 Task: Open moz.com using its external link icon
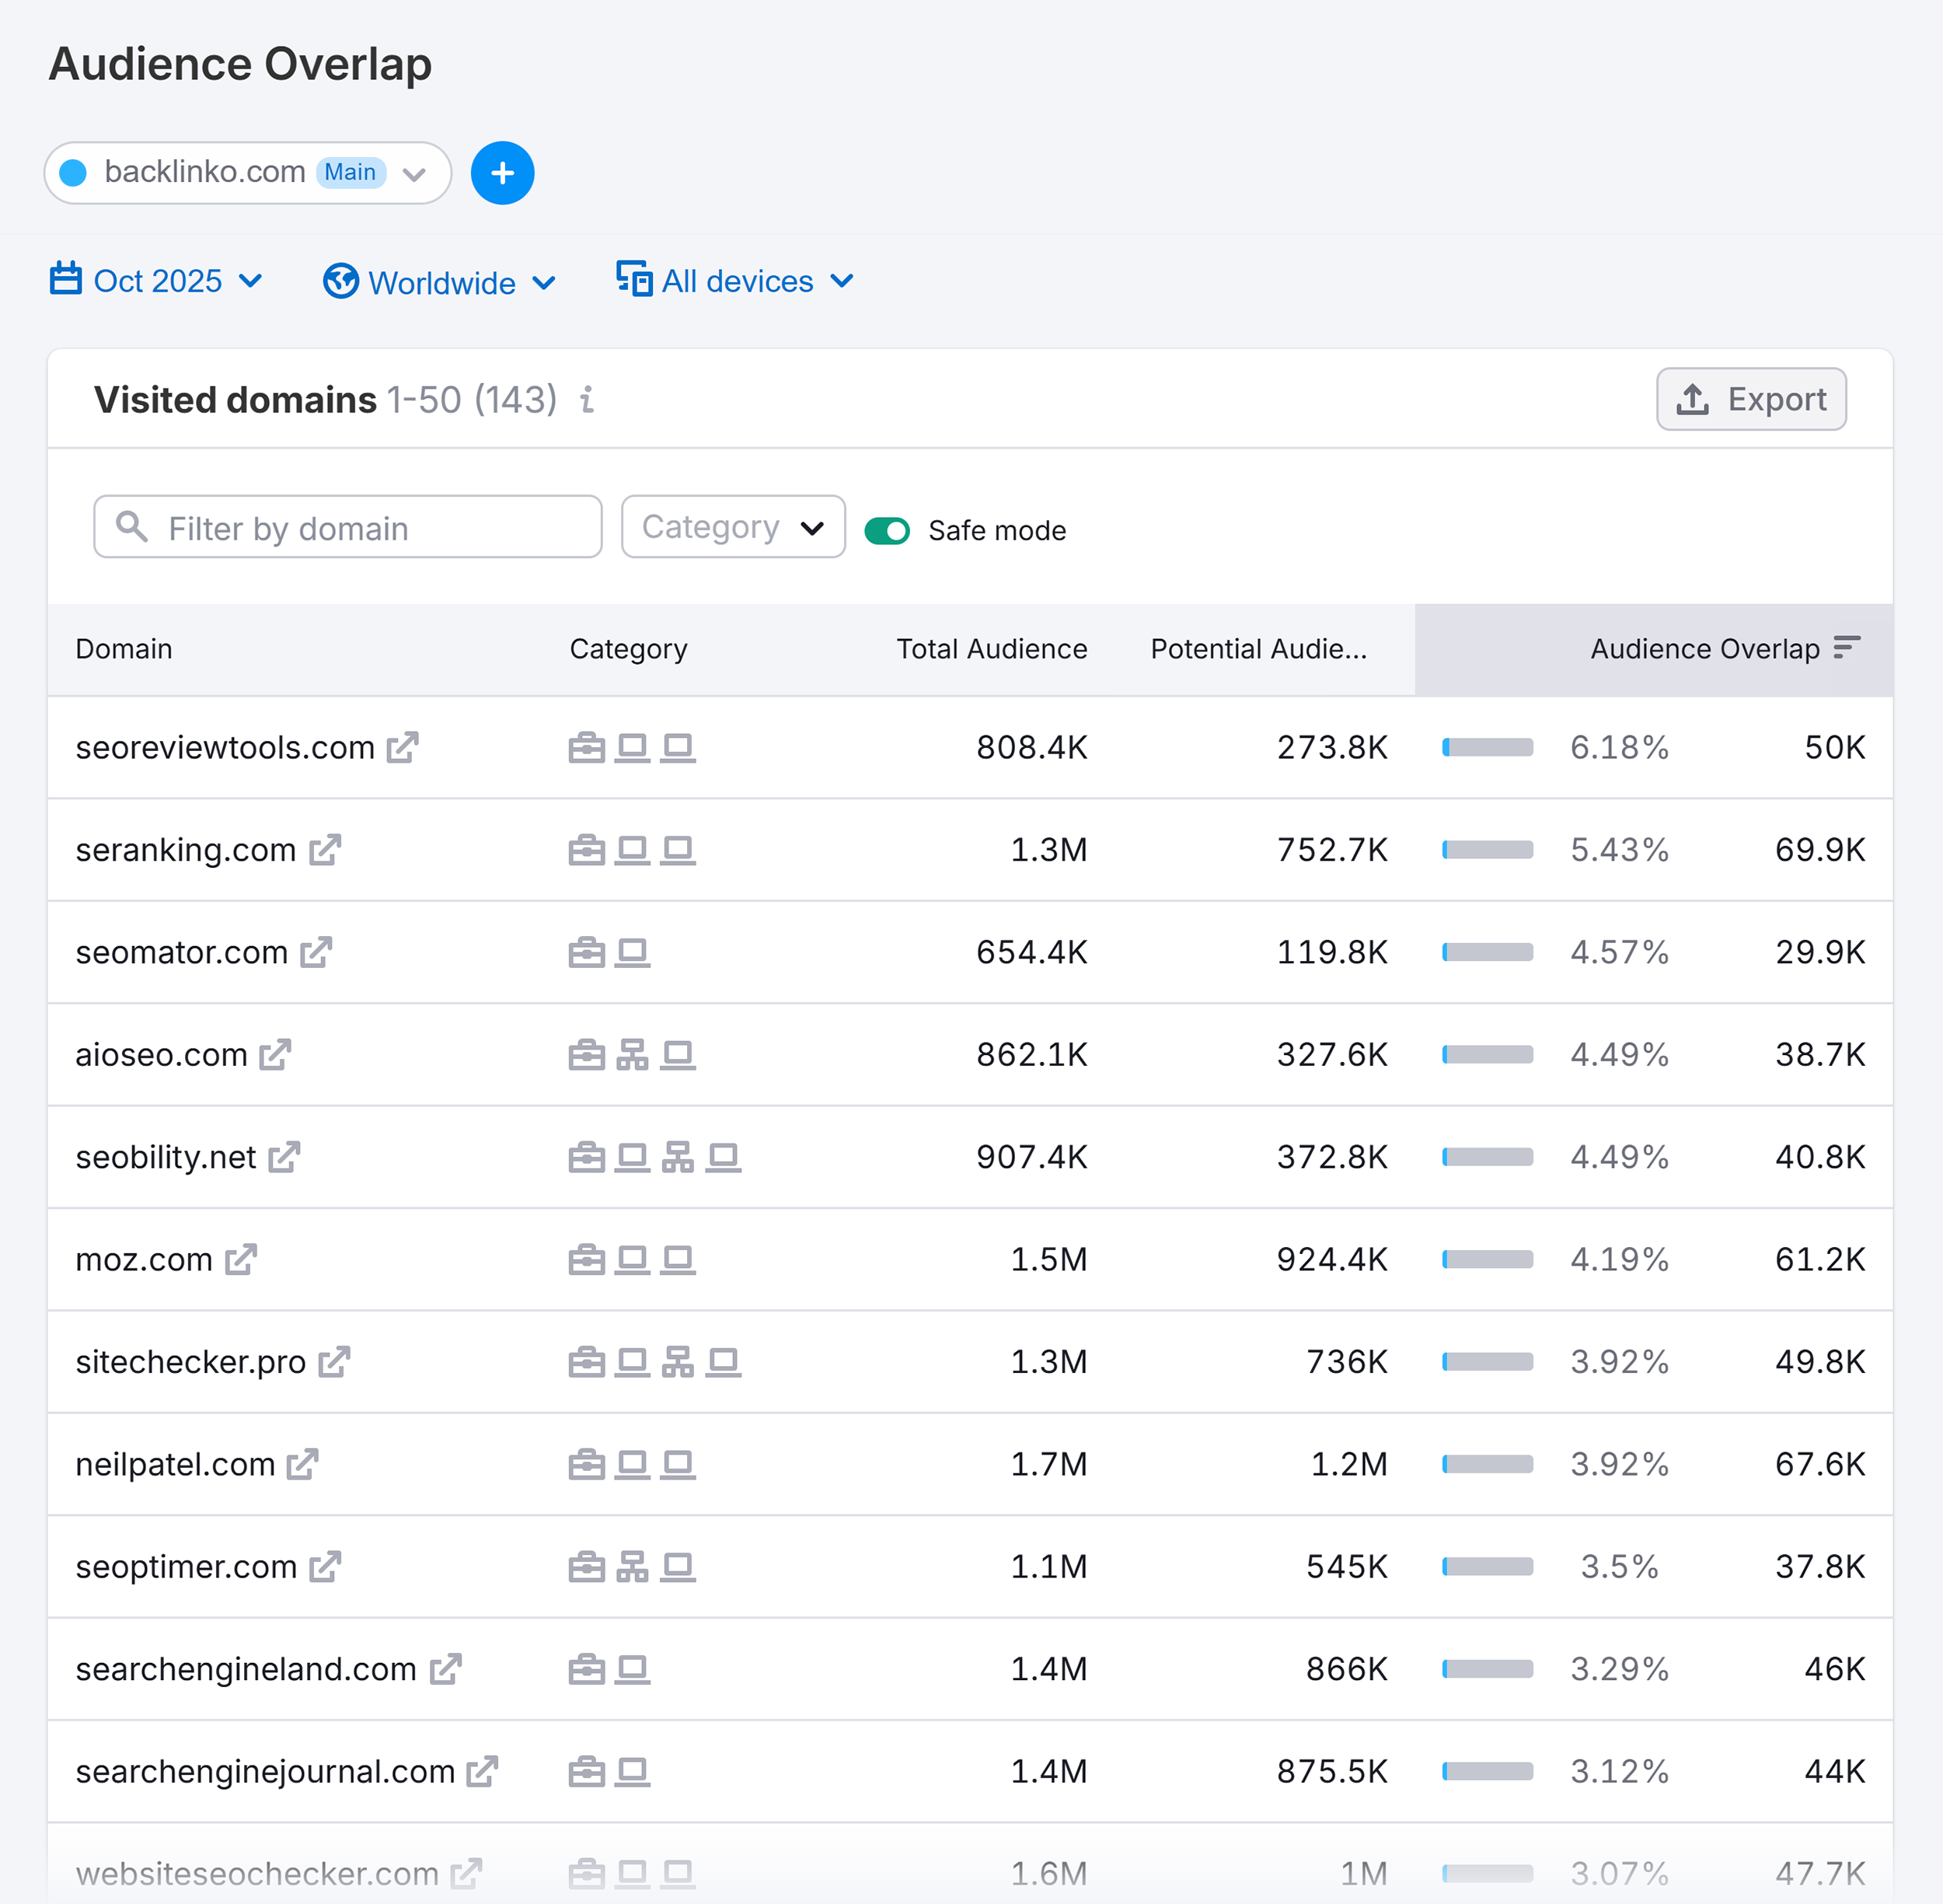point(240,1259)
